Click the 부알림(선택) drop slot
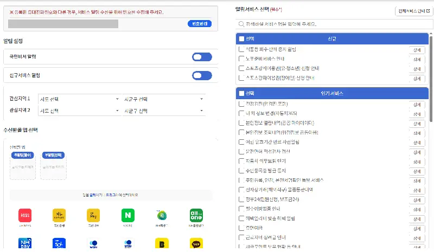The image size is (434, 252). coord(53,165)
